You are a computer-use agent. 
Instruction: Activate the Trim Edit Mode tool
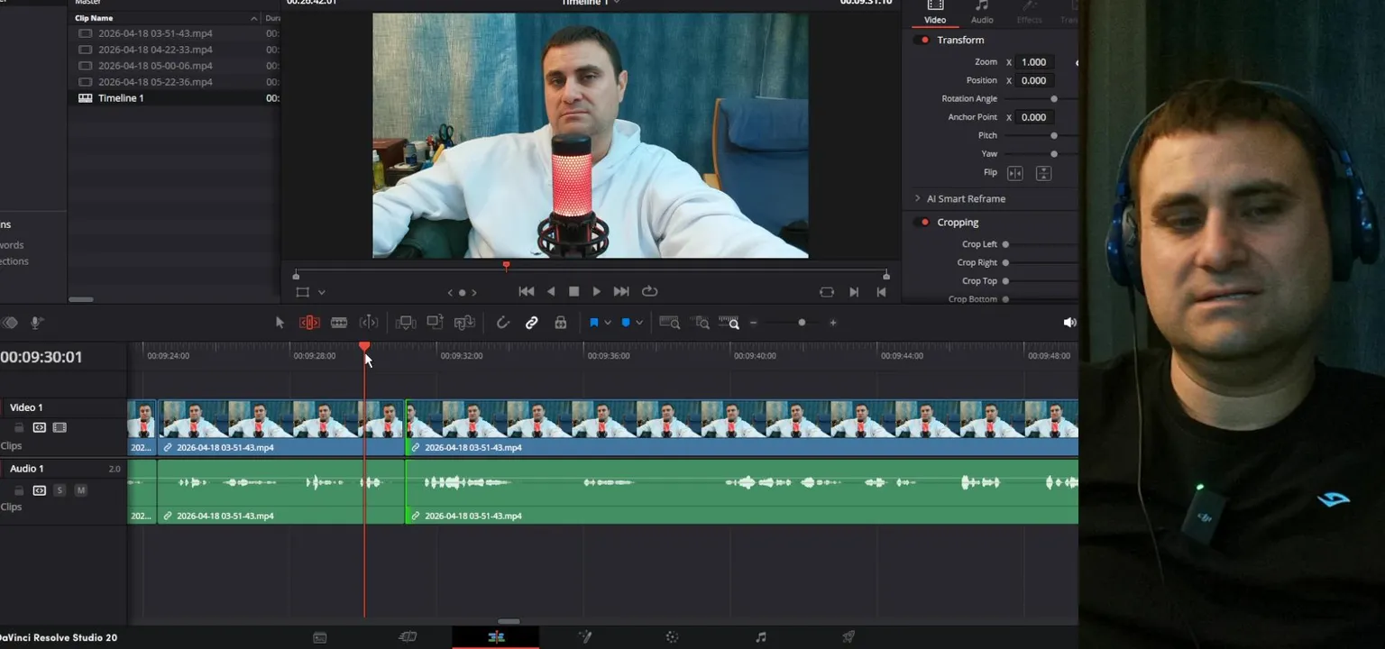point(309,323)
